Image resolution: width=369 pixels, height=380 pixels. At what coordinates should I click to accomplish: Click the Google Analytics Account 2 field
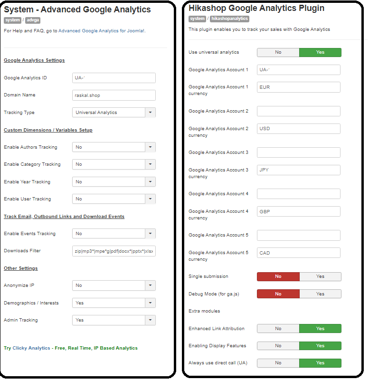[x=299, y=111]
